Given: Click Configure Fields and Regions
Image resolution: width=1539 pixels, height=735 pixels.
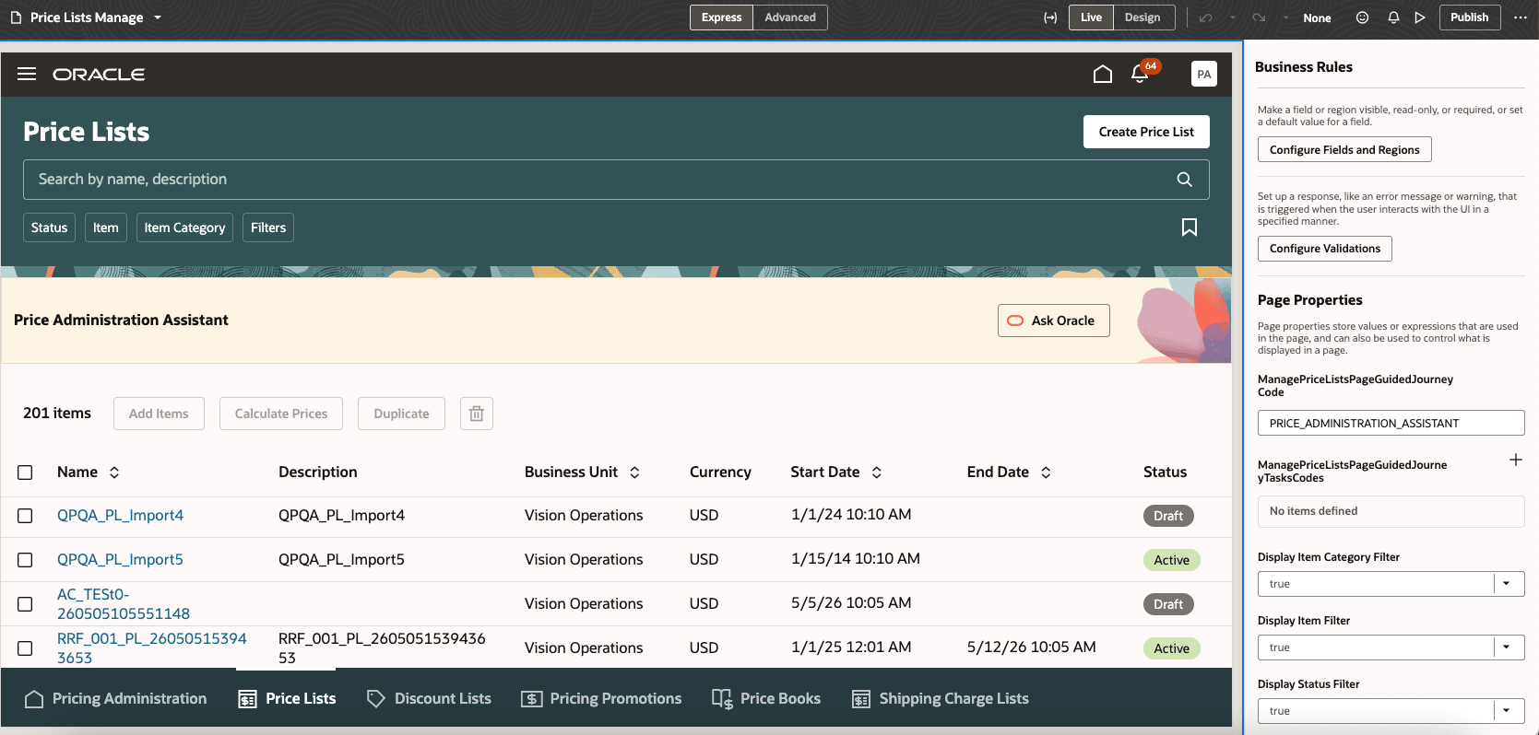Looking at the screenshot, I should (1344, 150).
